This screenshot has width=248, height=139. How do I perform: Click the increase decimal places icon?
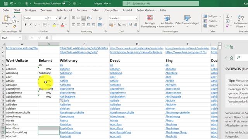[x=130, y=25]
